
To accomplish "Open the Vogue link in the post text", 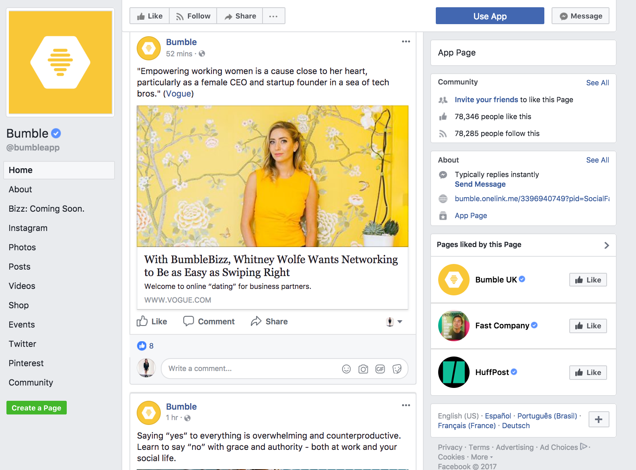I will 178,94.
